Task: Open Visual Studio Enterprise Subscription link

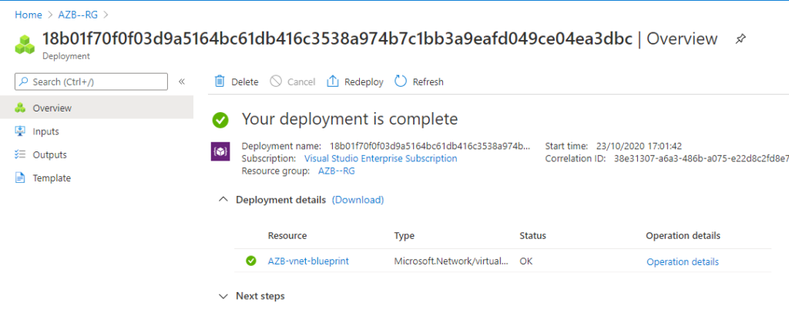Action: pos(381,159)
